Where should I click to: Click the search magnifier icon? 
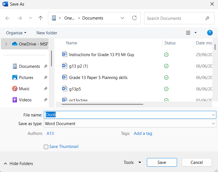207,18
